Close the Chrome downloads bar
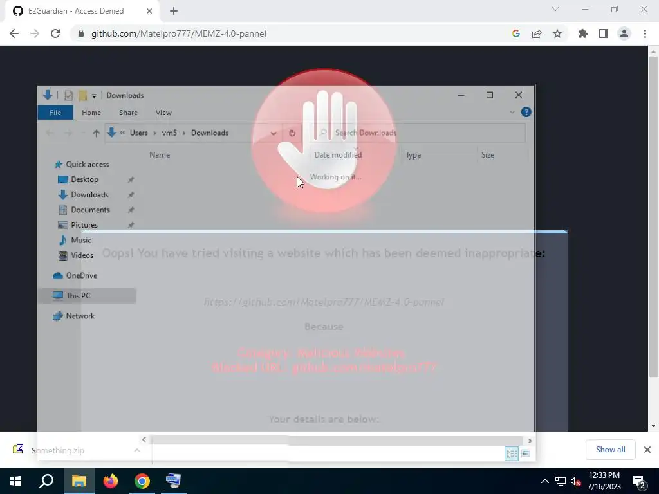Image resolution: width=659 pixels, height=494 pixels. (647, 450)
